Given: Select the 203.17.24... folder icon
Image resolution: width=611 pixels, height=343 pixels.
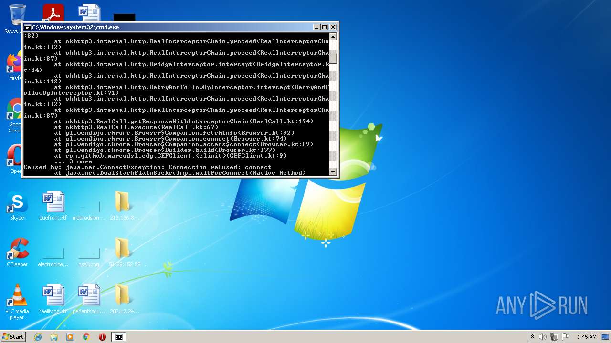Looking at the screenshot, I should [x=124, y=299].
